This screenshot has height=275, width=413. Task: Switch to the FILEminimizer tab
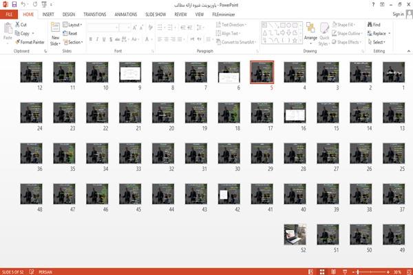point(224,14)
